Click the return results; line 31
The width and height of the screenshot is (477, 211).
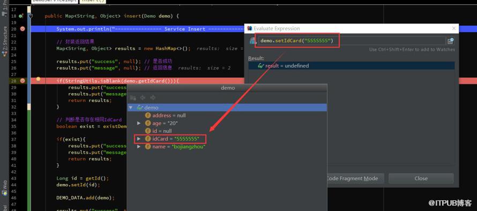pyautogui.click(x=90, y=100)
